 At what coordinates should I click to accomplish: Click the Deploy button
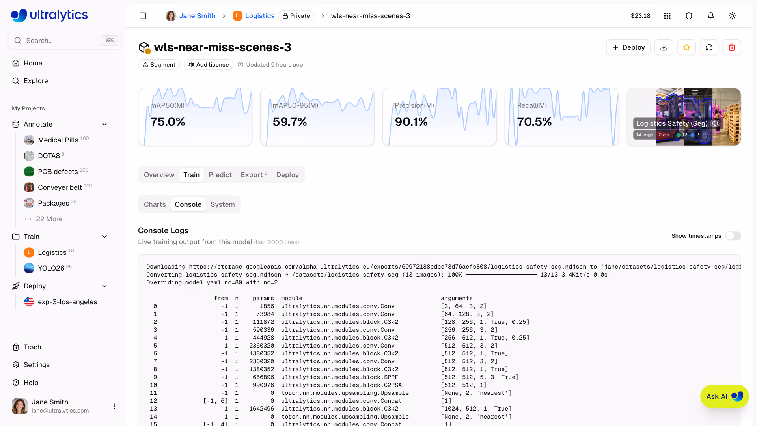[x=628, y=47]
